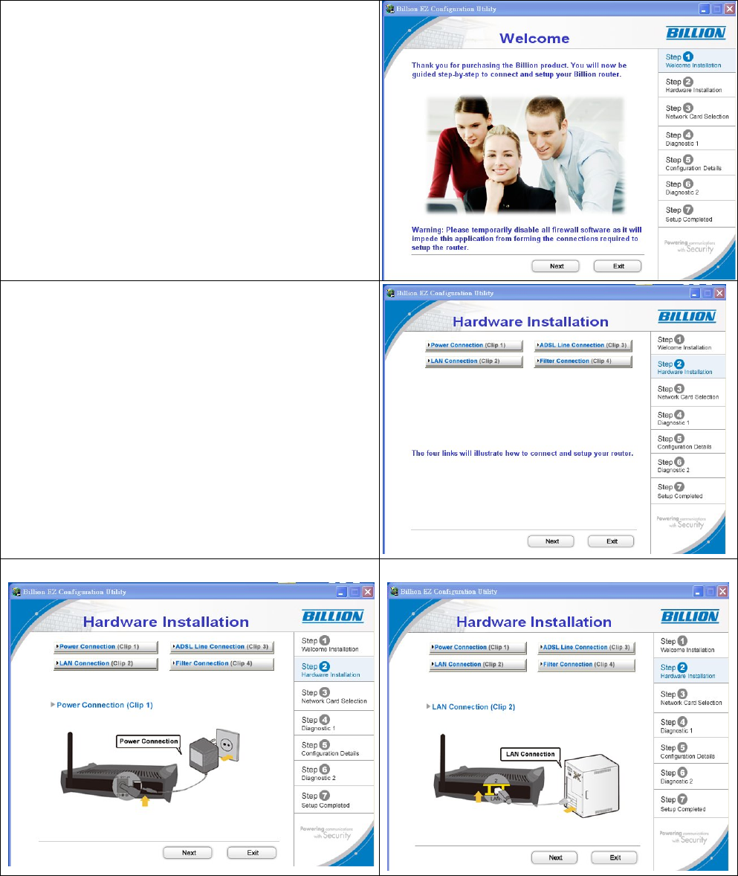738x876 pixels.
Task: Select Step 1 Welcome Installation in LAN Connection window
Action: [x=691, y=645]
